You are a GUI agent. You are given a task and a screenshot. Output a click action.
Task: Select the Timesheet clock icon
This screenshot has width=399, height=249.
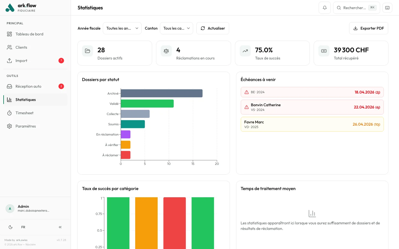tap(9, 113)
